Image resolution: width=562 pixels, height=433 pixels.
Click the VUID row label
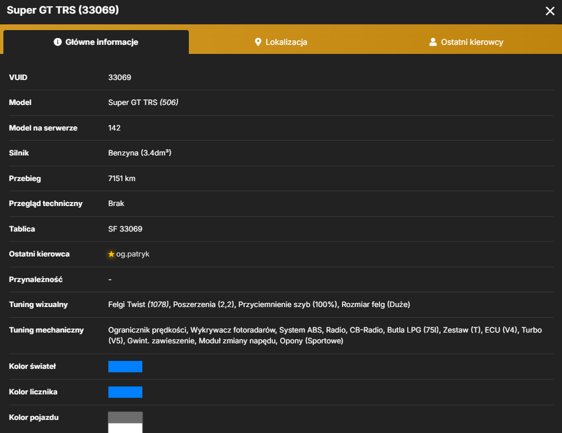point(18,77)
